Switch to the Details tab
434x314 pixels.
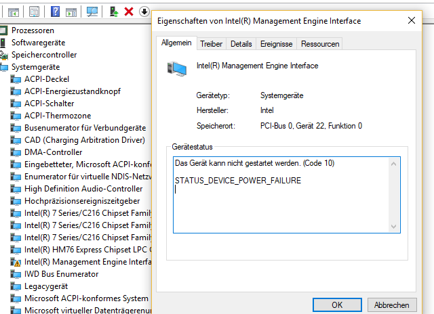click(x=241, y=44)
